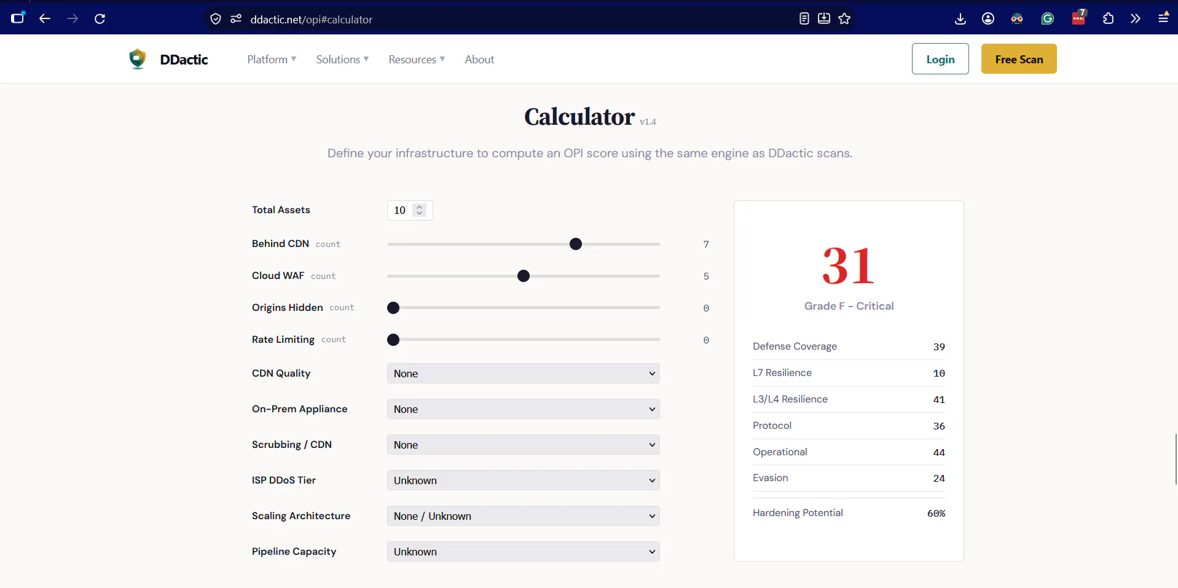Image resolution: width=1178 pixels, height=588 pixels.
Task: Open the On-Prem Appliance dropdown
Action: (523, 409)
